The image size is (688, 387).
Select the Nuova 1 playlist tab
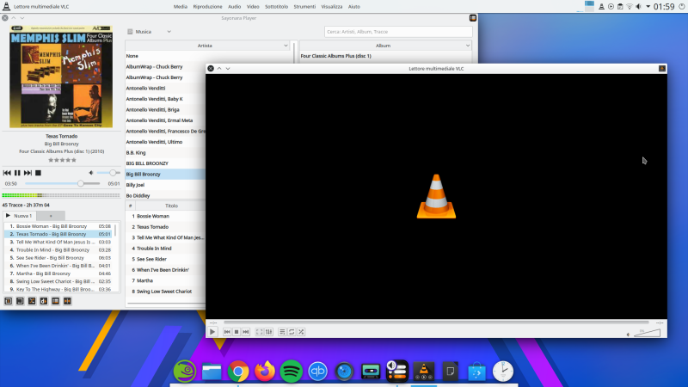(19, 216)
